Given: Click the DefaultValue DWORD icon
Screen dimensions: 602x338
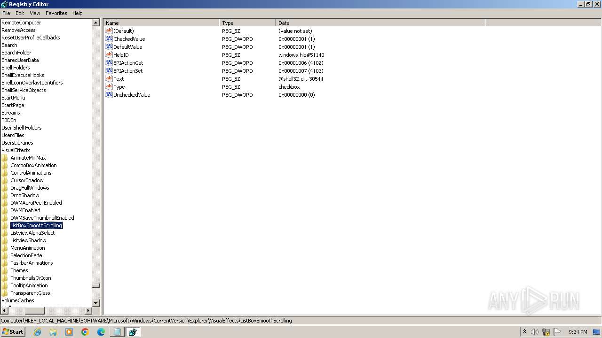Looking at the screenshot, I should [109, 47].
